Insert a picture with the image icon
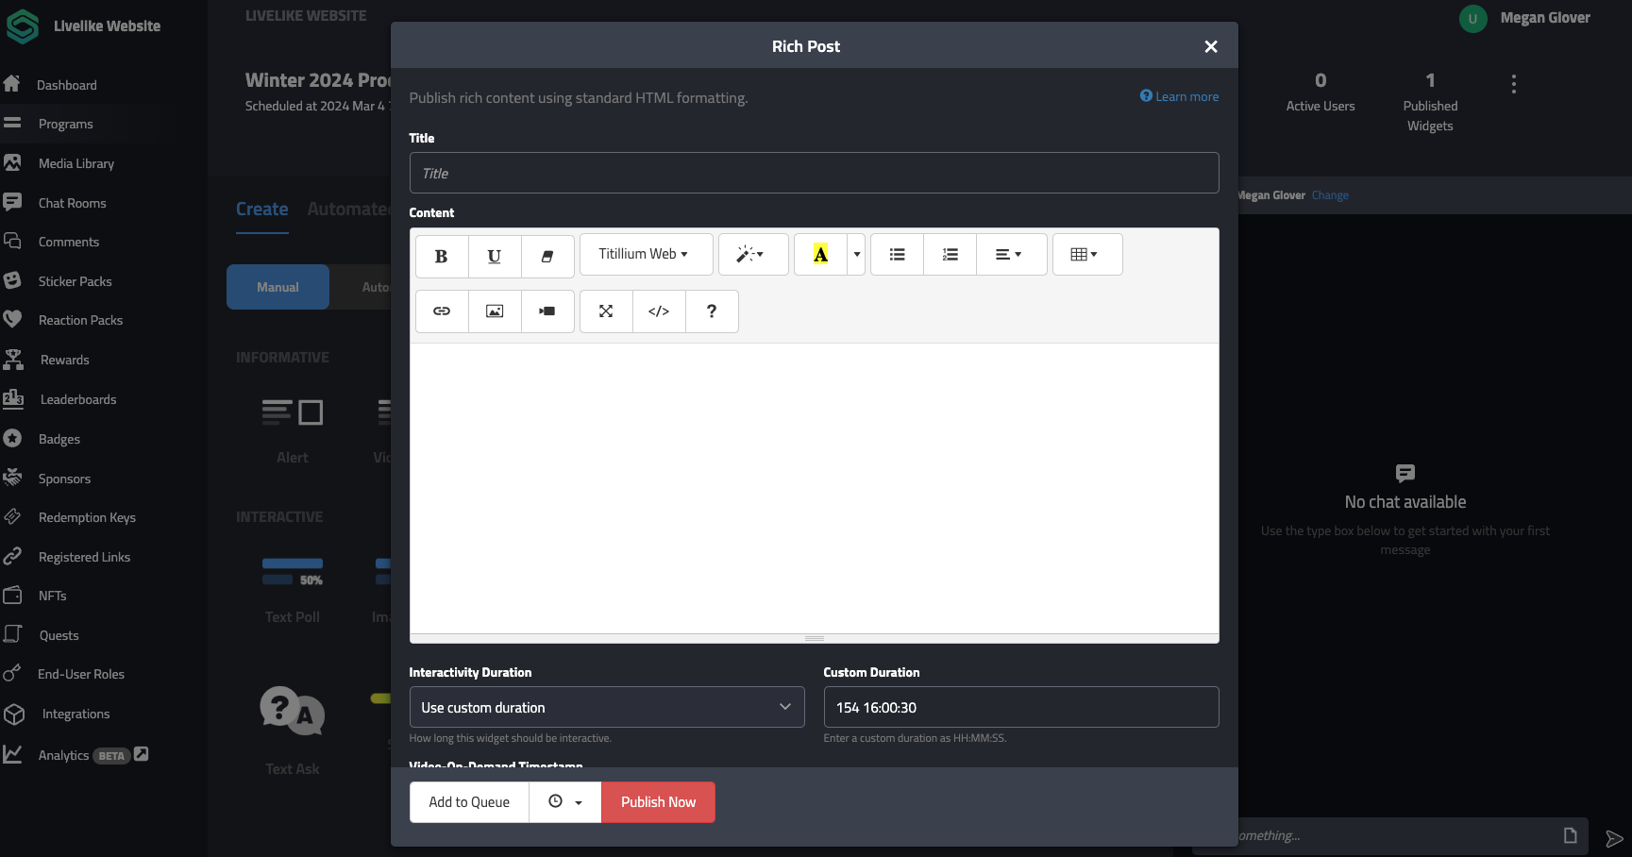Image resolution: width=1632 pixels, height=857 pixels. 494,311
